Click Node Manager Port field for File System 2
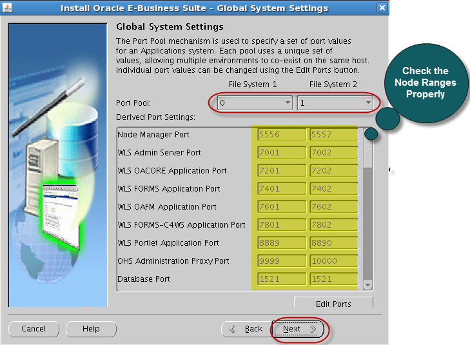Screen dimensions: 470x345 tap(333, 135)
